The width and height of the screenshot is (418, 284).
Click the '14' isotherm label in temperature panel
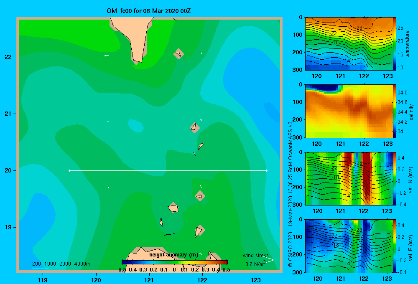click(x=347, y=61)
